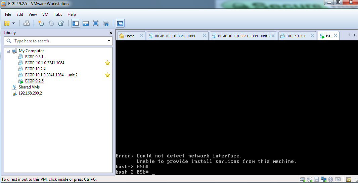Screen dimensions: 358x183
Task: Select BIGIP 9.3.1 in library tree
Action: tap(34, 57)
